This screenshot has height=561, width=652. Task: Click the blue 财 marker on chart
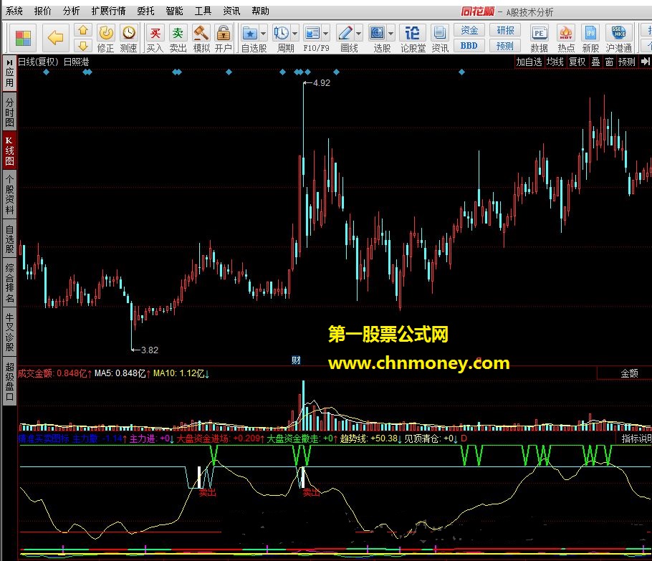click(x=296, y=360)
